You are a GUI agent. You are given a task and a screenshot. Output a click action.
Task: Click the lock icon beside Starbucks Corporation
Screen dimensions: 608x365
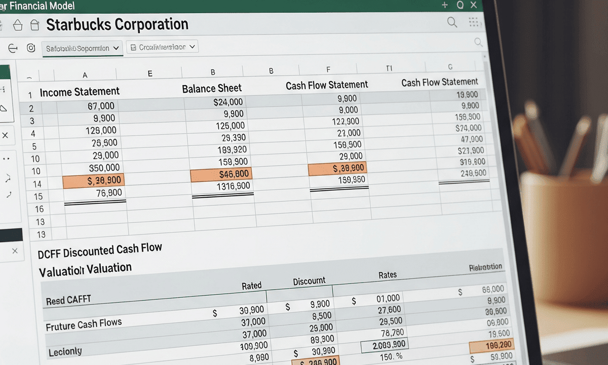pos(34,24)
